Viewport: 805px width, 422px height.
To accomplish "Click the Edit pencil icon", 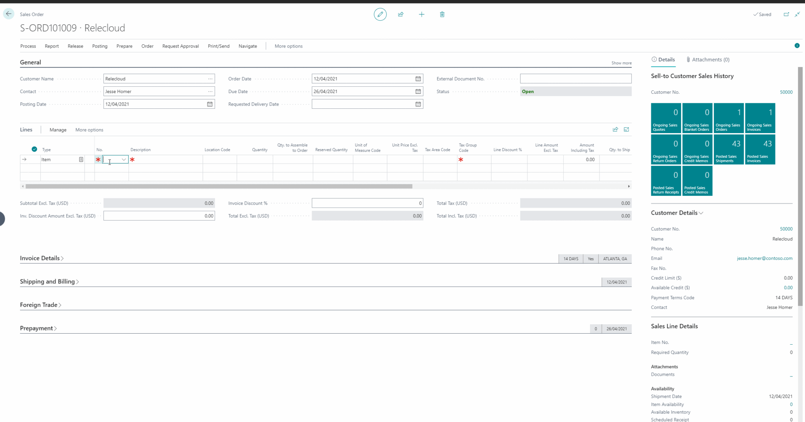I will (x=380, y=14).
